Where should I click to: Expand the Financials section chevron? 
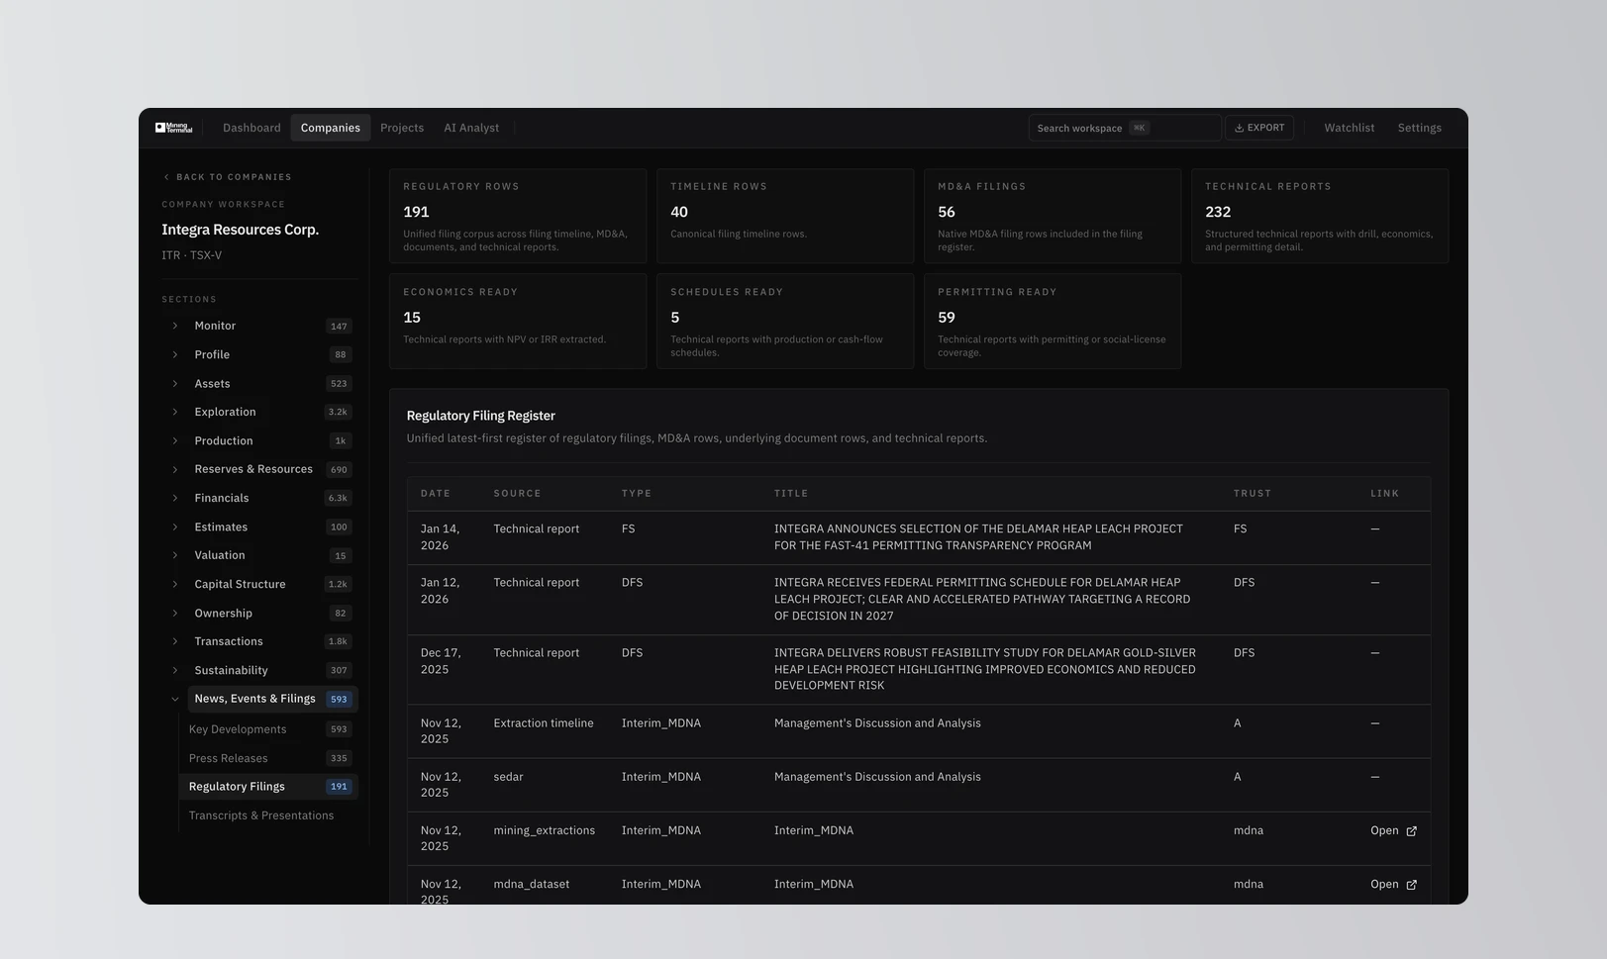pos(175,498)
